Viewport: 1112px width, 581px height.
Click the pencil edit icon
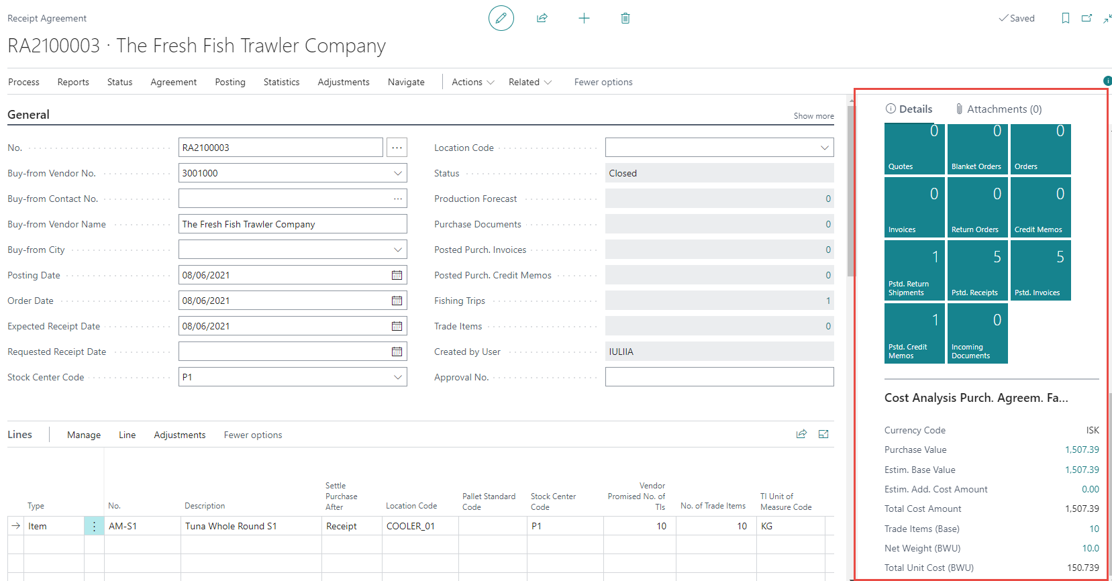(x=501, y=18)
